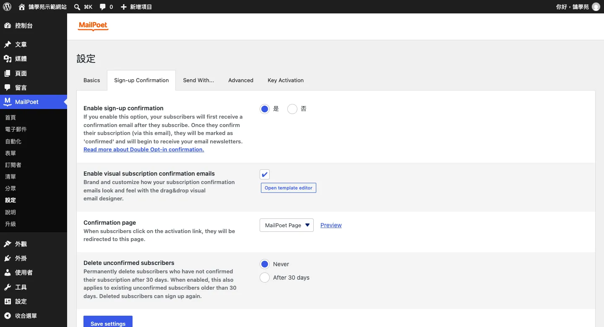
Task: Click the MailPoet logo in header
Action: coord(93,26)
